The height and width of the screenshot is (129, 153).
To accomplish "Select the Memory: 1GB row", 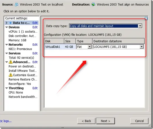I will 17,40.
